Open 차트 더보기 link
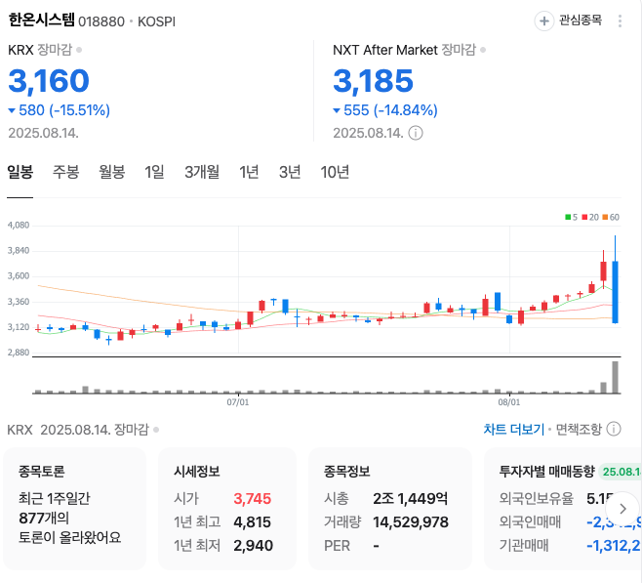 (514, 429)
